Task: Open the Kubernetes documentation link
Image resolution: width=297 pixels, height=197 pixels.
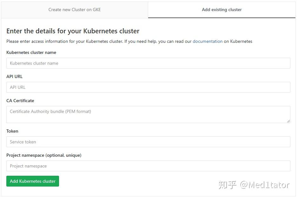Action: tap(208, 41)
